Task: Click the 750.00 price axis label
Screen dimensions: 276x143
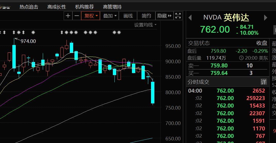Action: click(x=173, y=108)
